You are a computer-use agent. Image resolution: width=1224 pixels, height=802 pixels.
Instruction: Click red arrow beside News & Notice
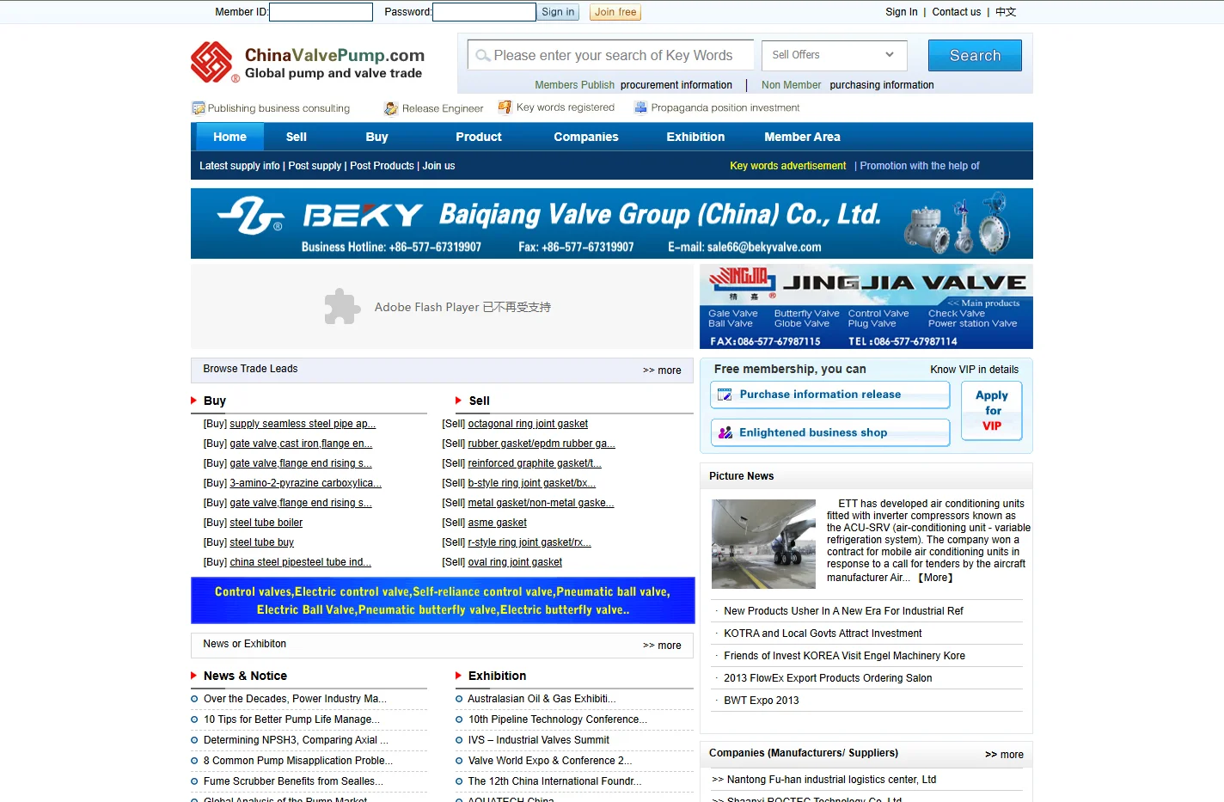coord(194,676)
